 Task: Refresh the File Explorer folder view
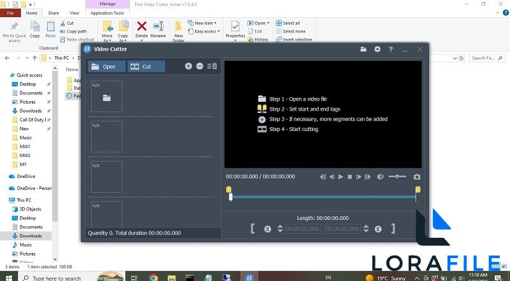click(x=461, y=58)
